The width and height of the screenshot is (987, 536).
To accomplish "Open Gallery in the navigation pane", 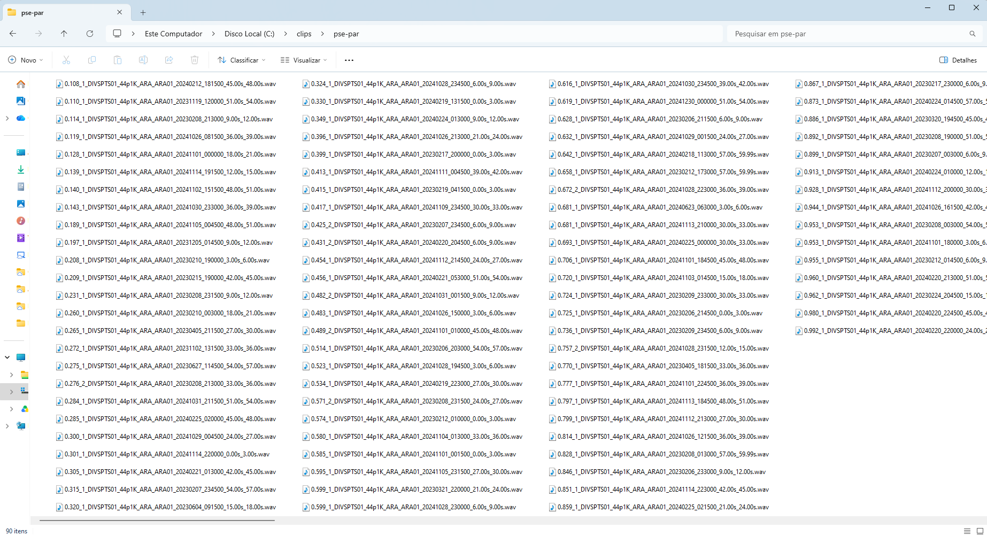I will pos(21,101).
